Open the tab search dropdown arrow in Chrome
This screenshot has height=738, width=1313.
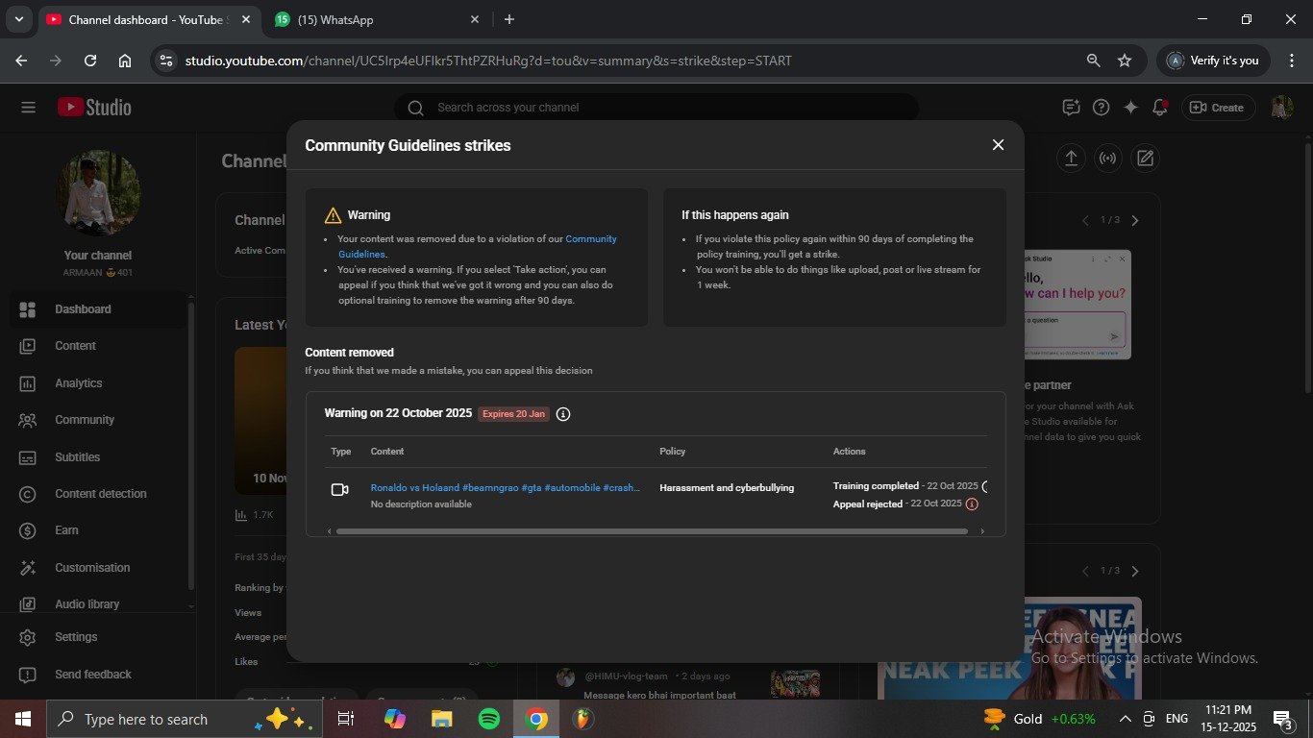tap(18, 19)
